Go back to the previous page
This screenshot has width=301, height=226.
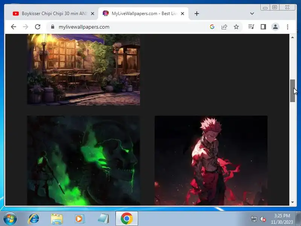[x=14, y=27]
